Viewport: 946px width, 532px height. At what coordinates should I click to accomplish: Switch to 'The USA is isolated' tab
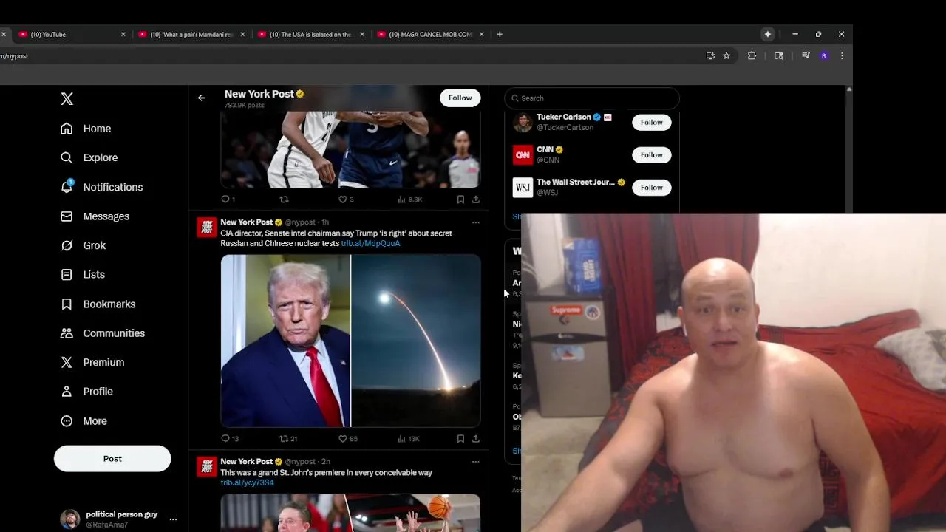coord(310,34)
